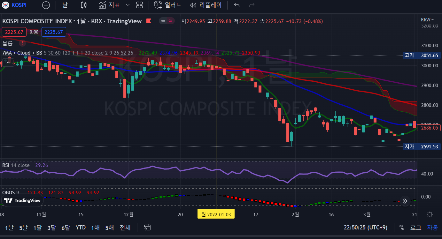Click the compare or add symbol plus icon
Viewport: 442px width, 239px height.
pyautogui.click(x=46, y=5)
